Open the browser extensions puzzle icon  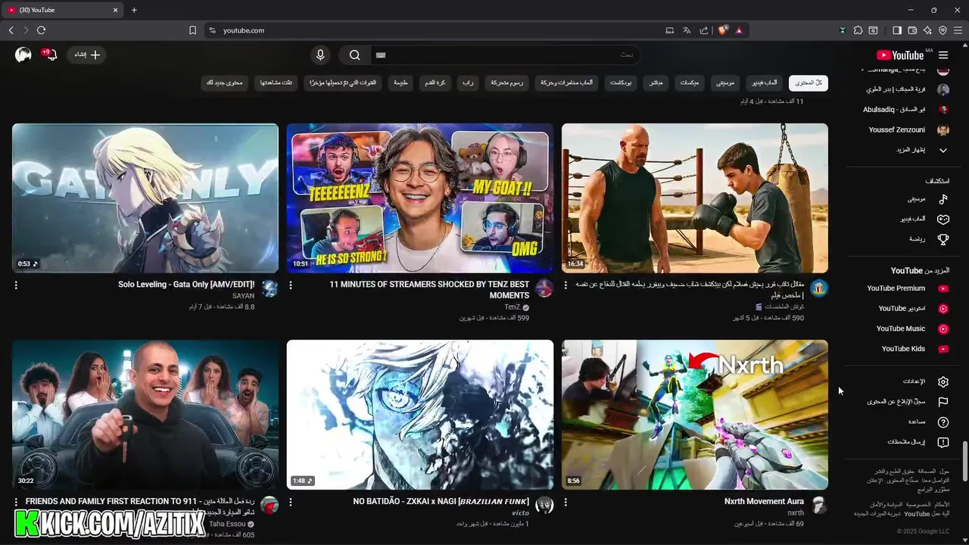tap(858, 30)
